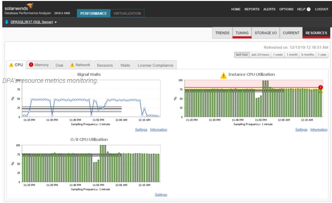
Task: Expand the DPASQL2K17 instance dropdown arrow
Action: tap(56, 22)
